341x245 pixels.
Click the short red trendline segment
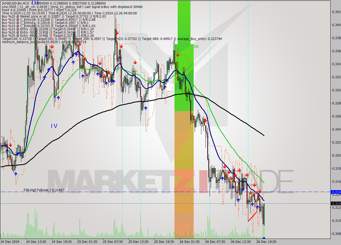coord(253,217)
